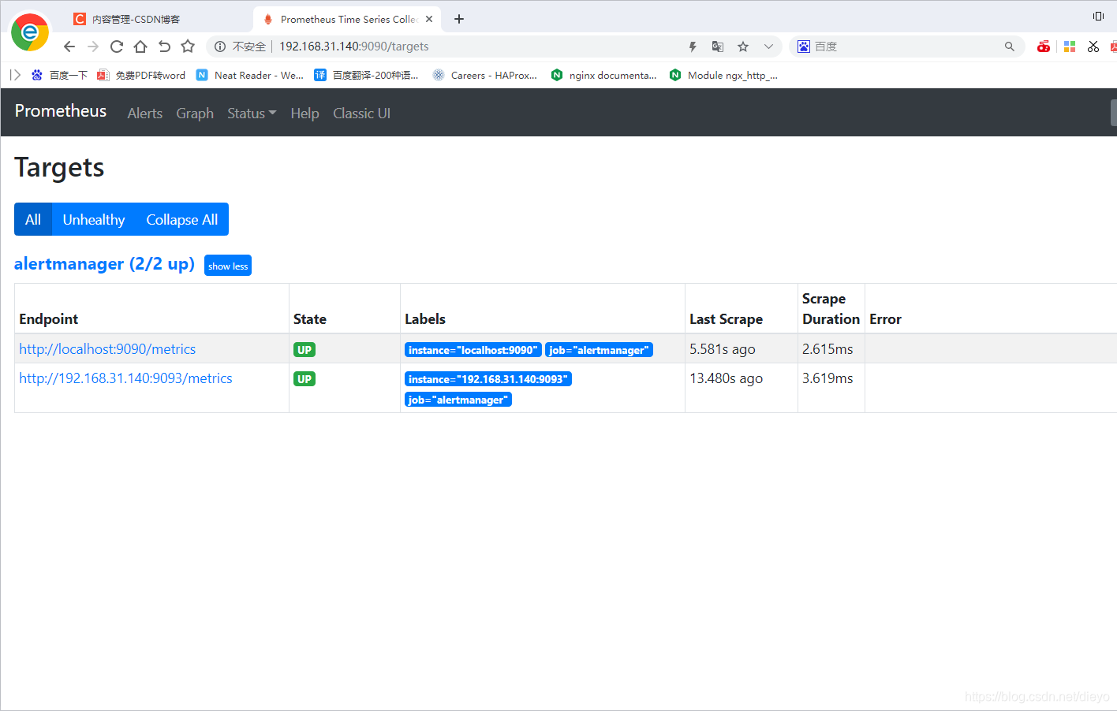The image size is (1117, 711).
Task: Click the lightning speed mode icon
Action: (693, 47)
